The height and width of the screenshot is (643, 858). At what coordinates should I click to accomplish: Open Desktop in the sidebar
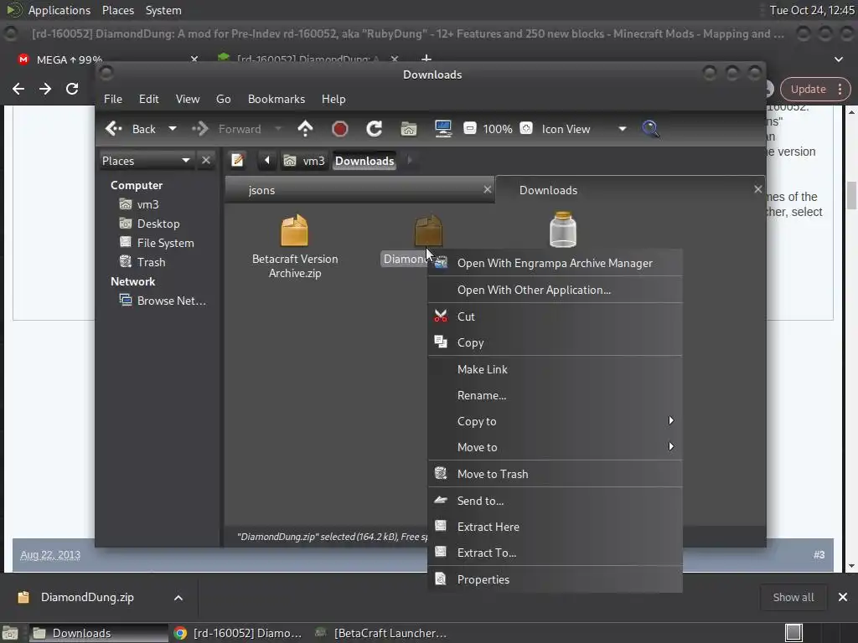(149, 224)
